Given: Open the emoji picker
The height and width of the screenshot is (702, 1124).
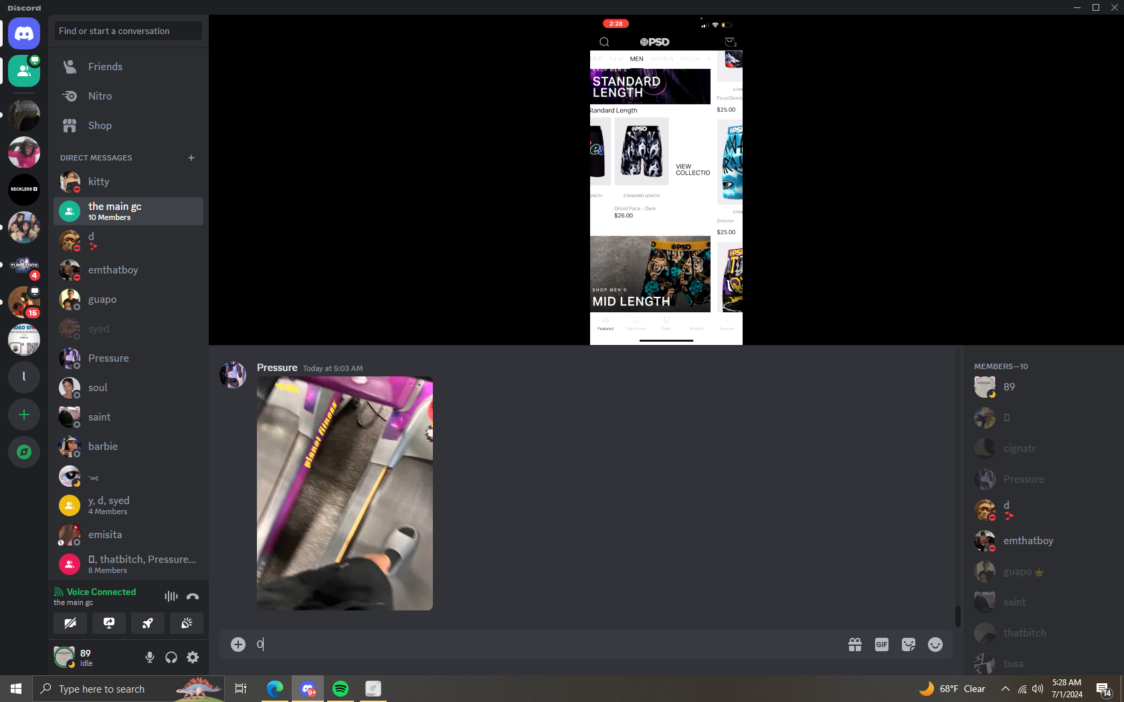Looking at the screenshot, I should (x=935, y=645).
